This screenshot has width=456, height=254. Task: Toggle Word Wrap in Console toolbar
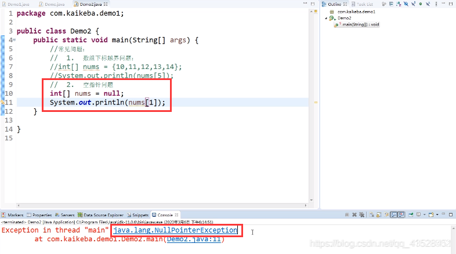point(386,215)
